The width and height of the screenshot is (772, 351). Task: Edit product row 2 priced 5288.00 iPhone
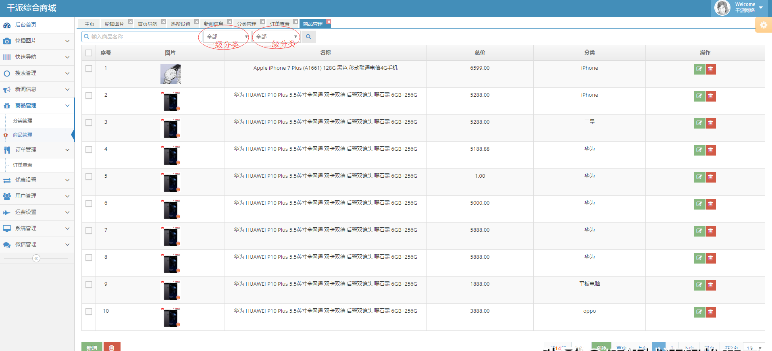[699, 96]
